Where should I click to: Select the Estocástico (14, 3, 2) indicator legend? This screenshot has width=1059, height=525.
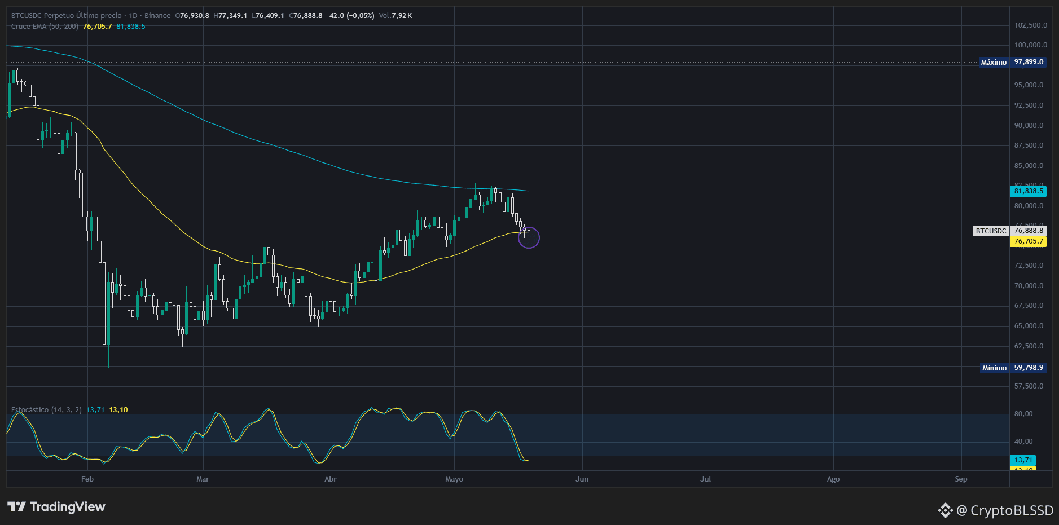(46, 410)
